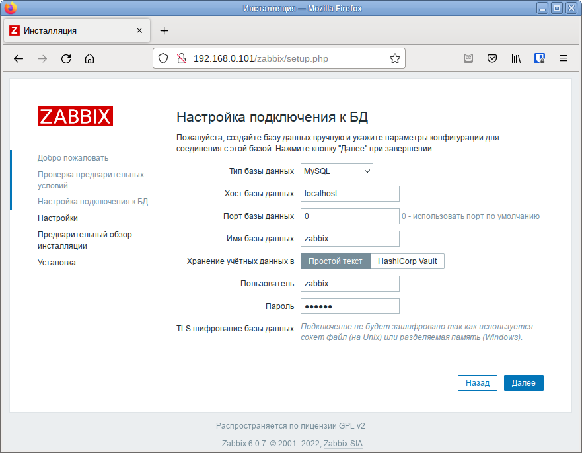The width and height of the screenshot is (582, 453).
Task: Click Firefox icon in title bar
Action: [11, 8]
